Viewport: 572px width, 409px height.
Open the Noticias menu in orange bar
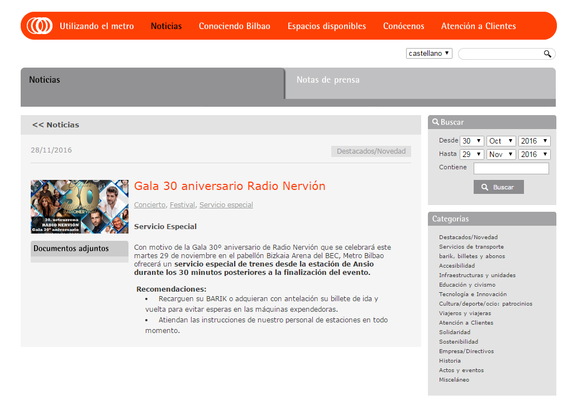166,26
